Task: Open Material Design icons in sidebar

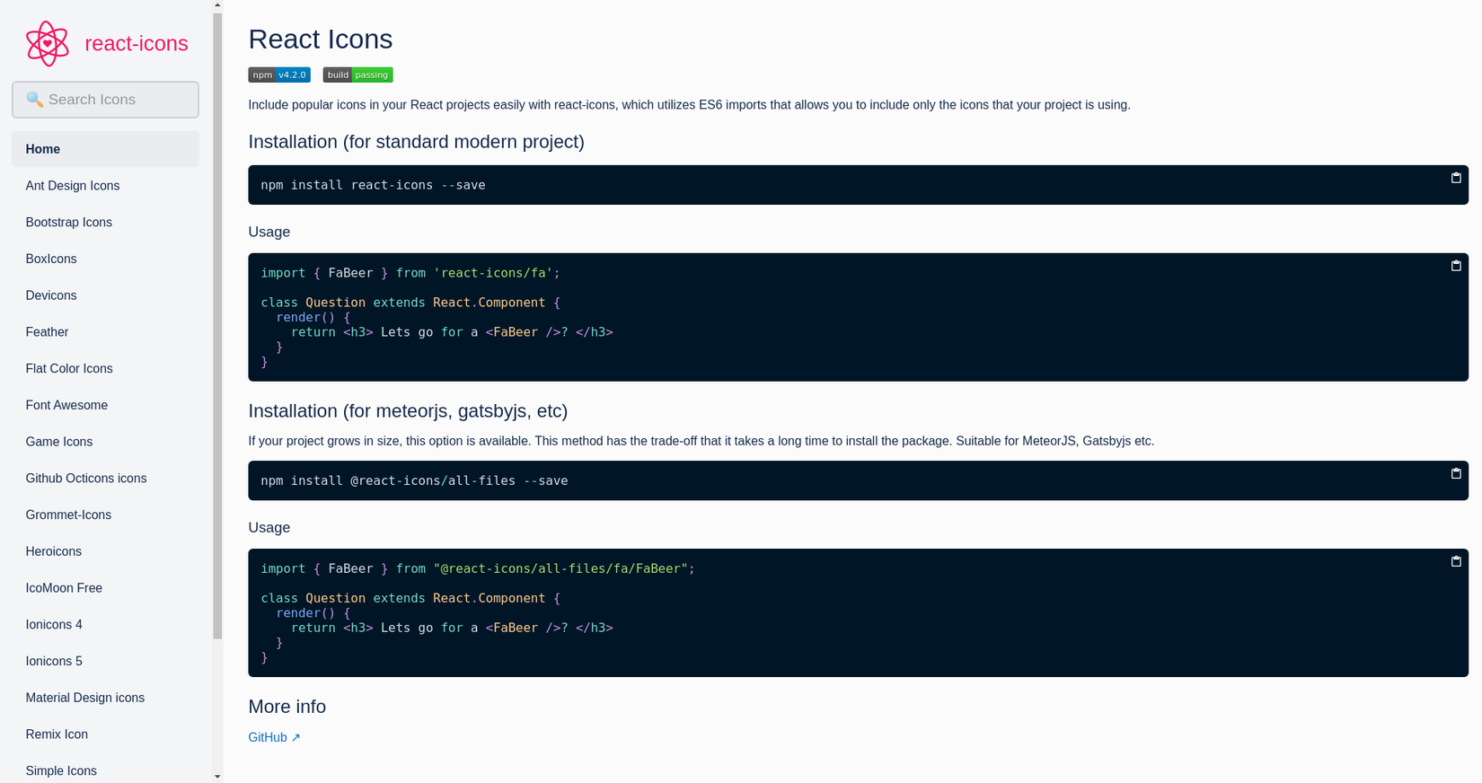Action: pyautogui.click(x=85, y=698)
